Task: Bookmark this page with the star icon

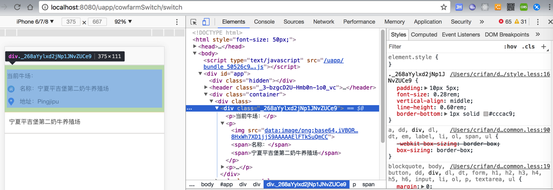Action: [444, 7]
